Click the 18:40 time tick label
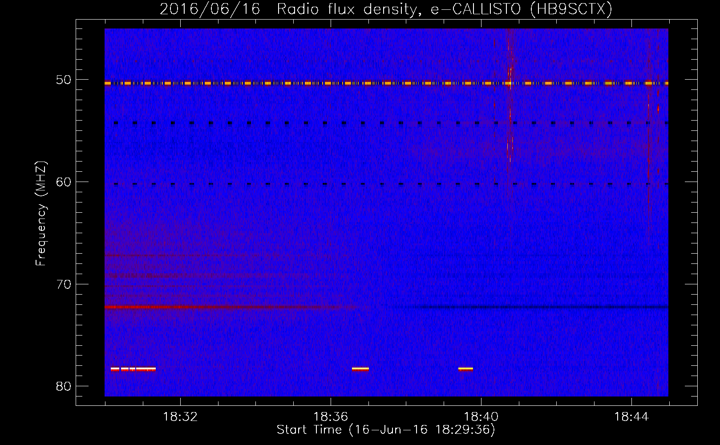The width and height of the screenshot is (720, 445). tap(481, 417)
